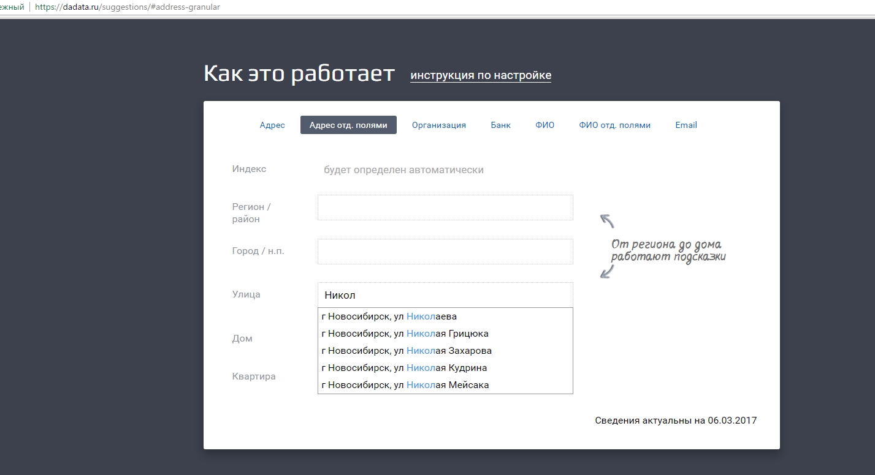
Task: Focus the Улица field containing Никол
Action: click(445, 295)
